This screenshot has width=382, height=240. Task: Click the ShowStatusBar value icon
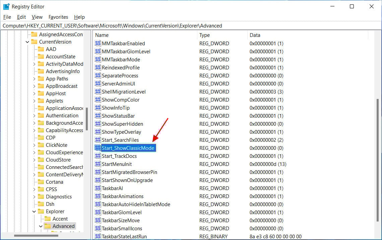pyautogui.click(x=98, y=116)
